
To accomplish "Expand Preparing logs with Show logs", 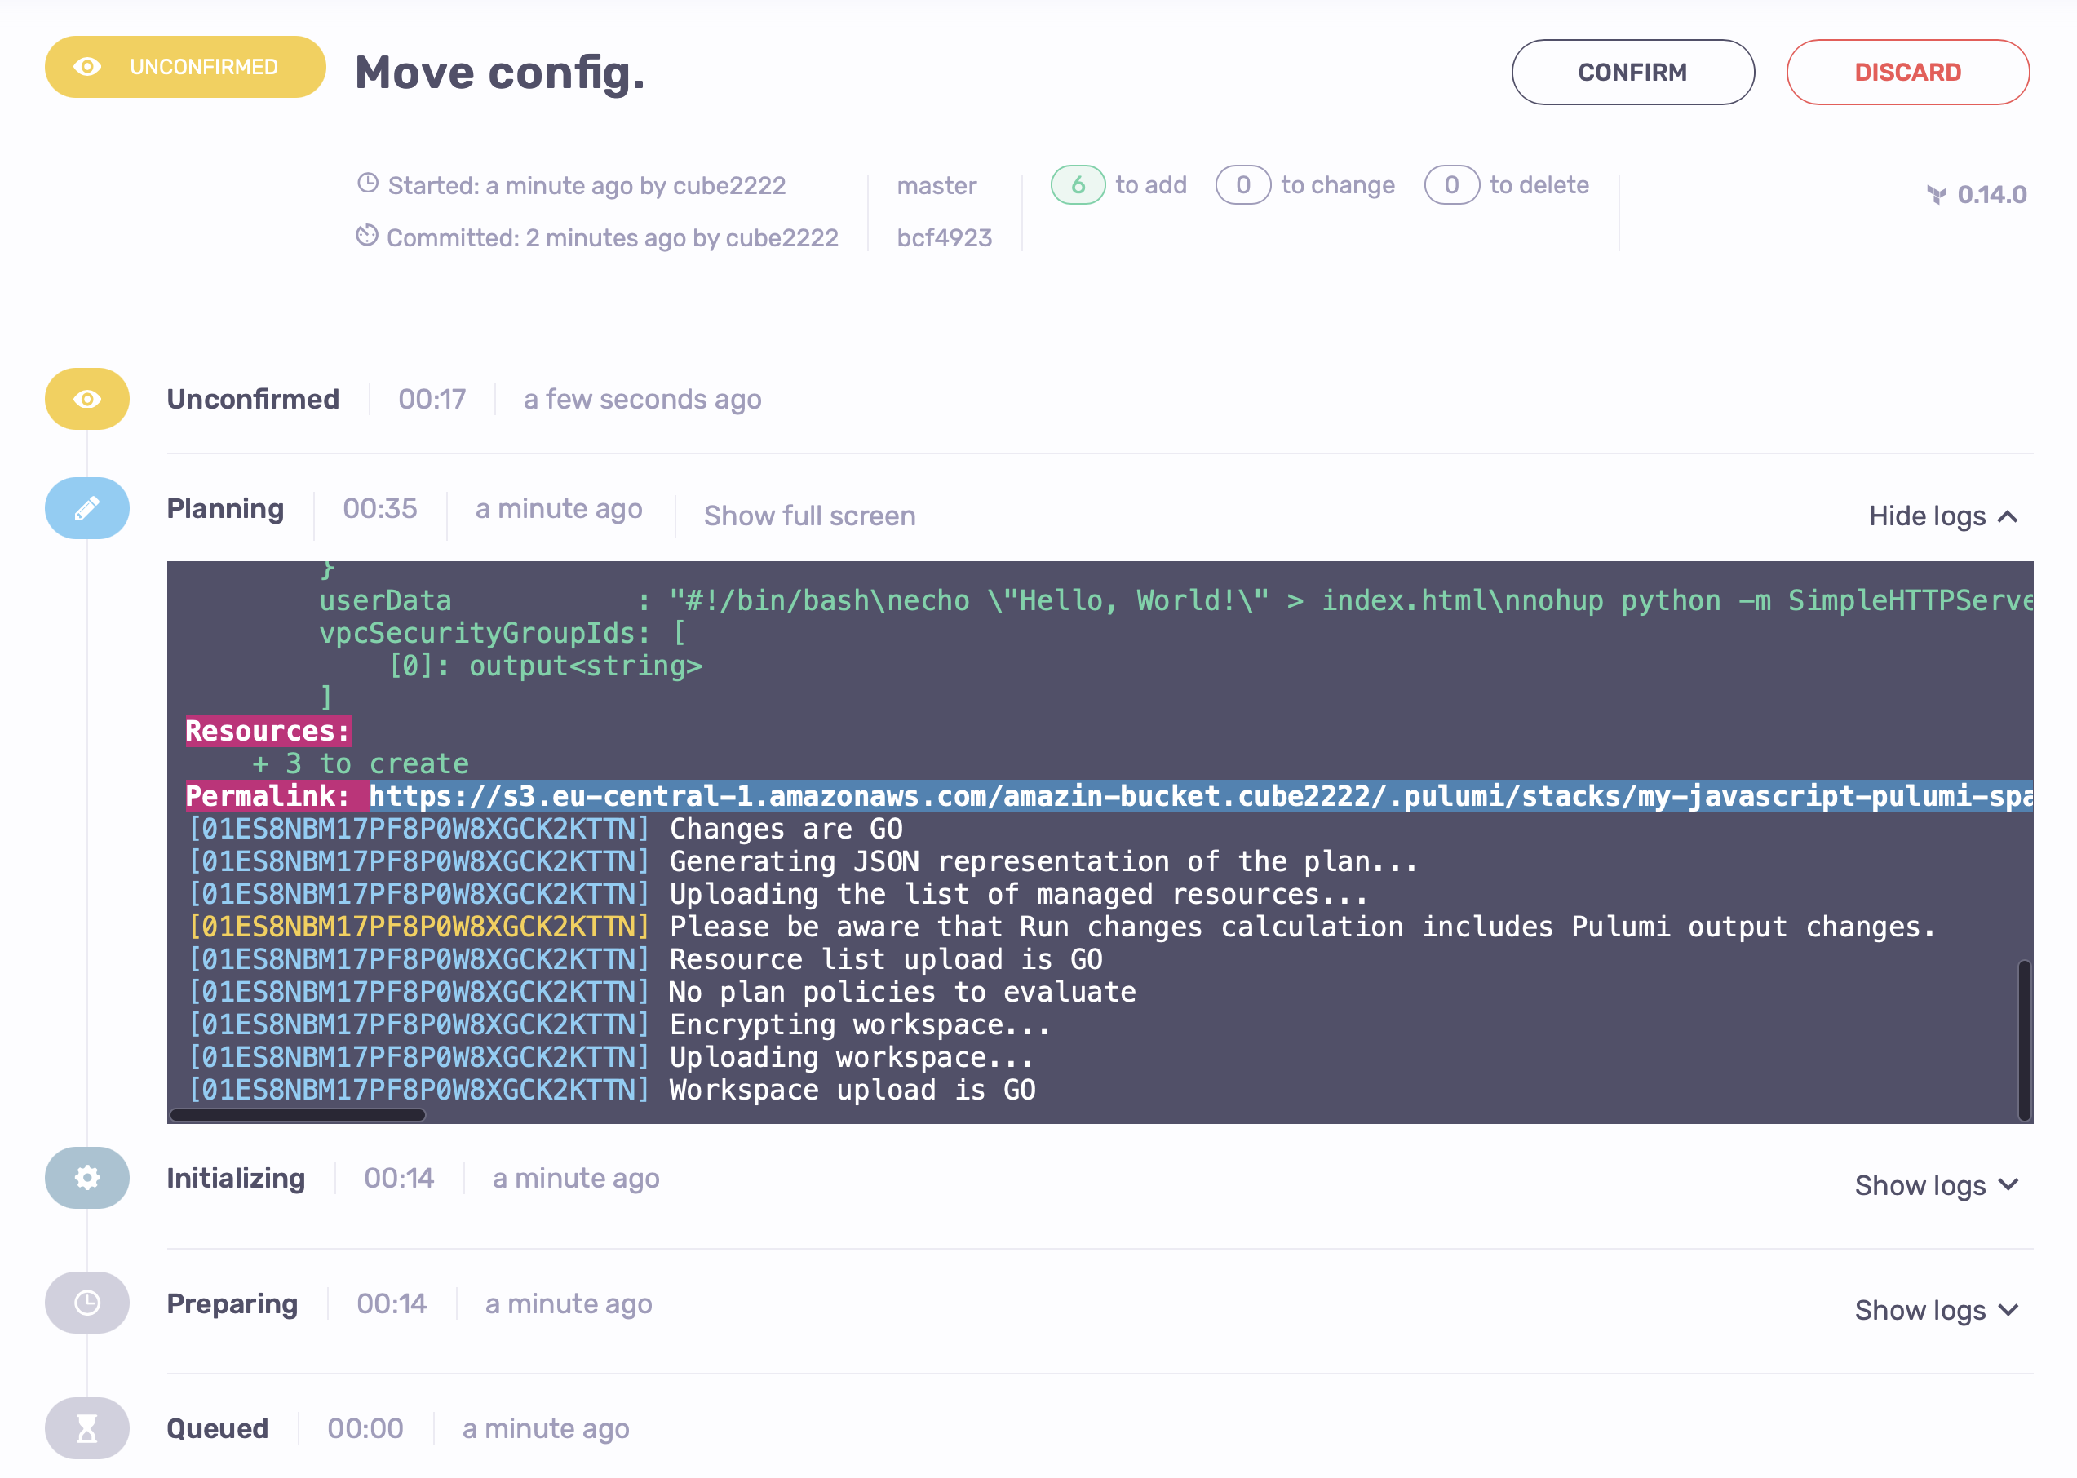I will pyautogui.click(x=1936, y=1310).
